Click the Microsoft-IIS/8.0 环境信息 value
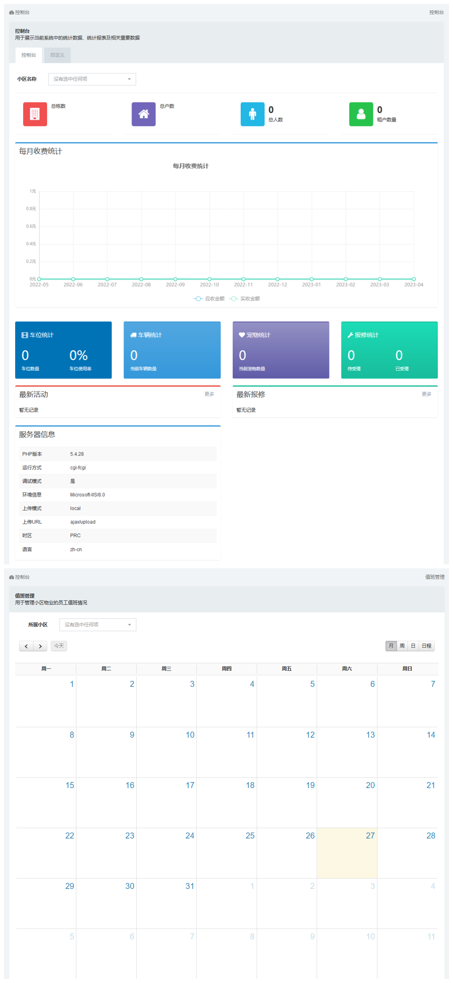The image size is (453, 983). pyautogui.click(x=88, y=495)
